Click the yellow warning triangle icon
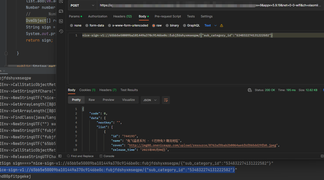 pos(222,25)
